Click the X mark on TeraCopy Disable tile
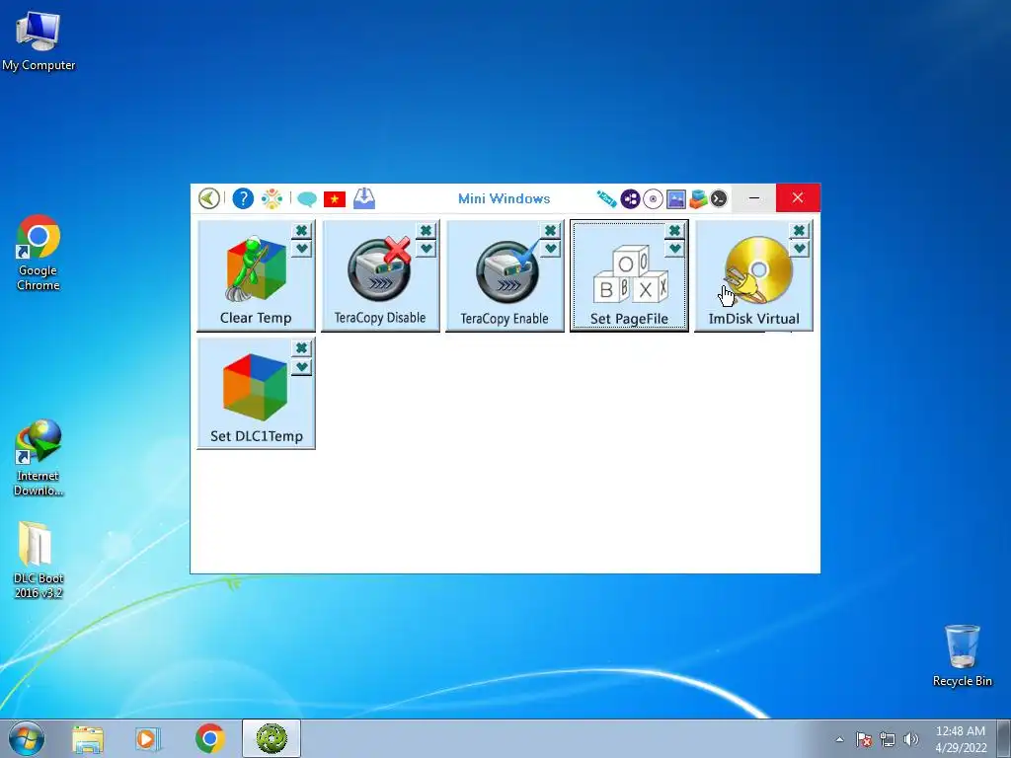Image resolution: width=1011 pixels, height=758 pixels. point(426,230)
